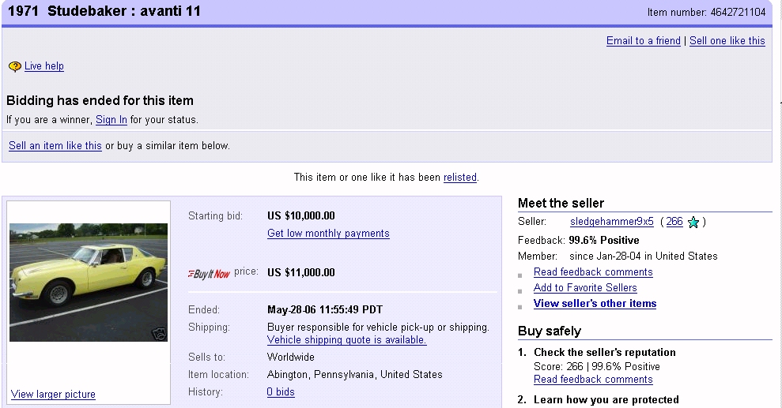Click View larger picture link
782x408 pixels.
(x=53, y=395)
